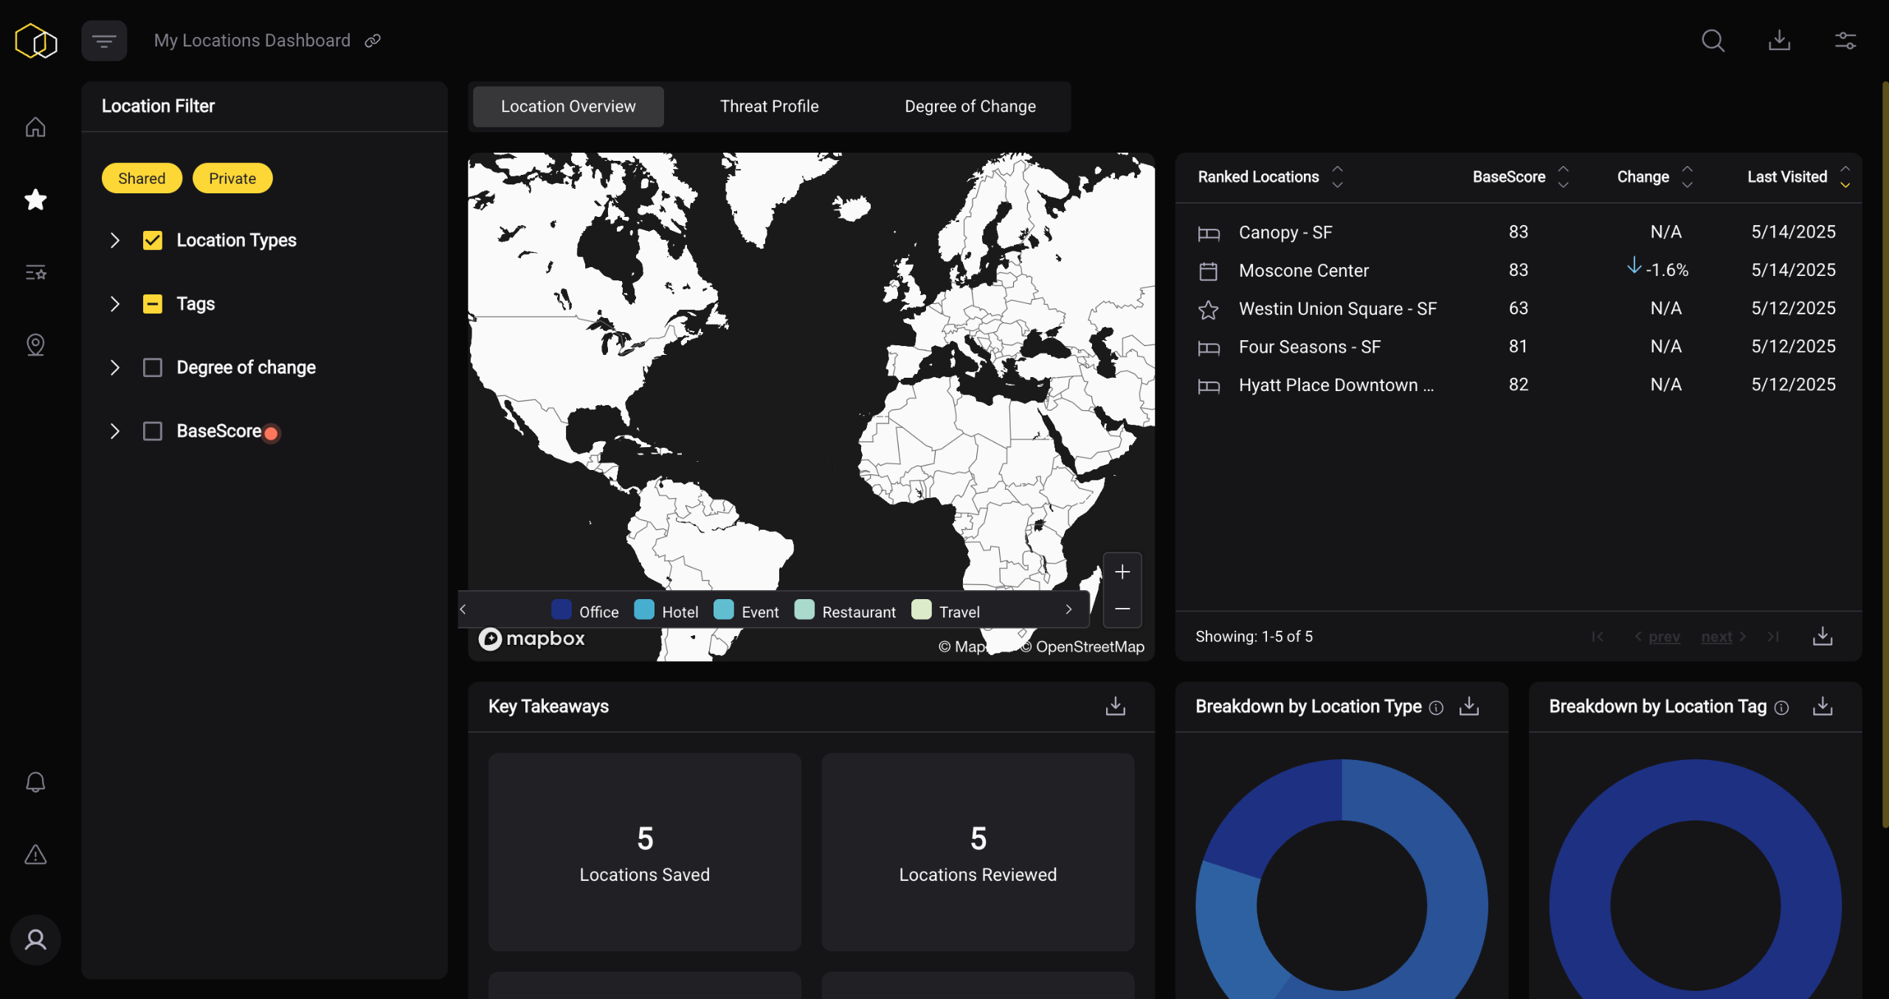
Task: Go to Home via sidebar icon
Action: [x=35, y=127]
